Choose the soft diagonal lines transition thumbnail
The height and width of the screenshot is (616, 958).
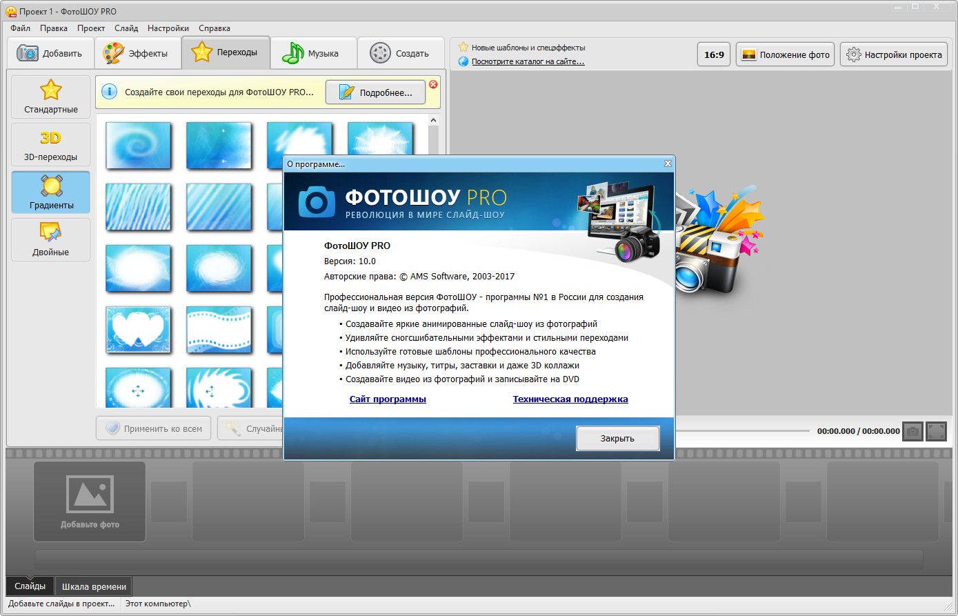pyautogui.click(x=219, y=206)
